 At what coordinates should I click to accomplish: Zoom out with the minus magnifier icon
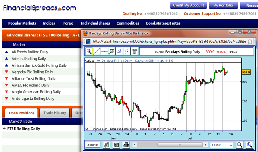(239, 145)
